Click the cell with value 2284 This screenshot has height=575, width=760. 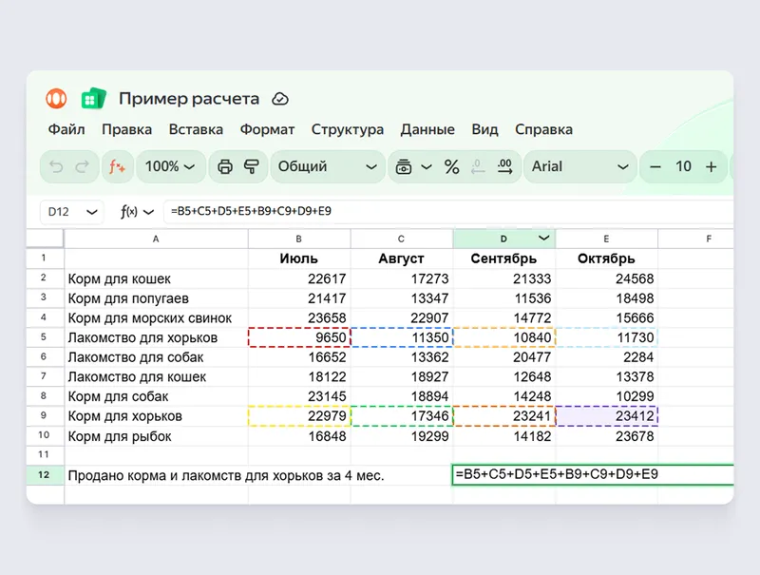tap(606, 357)
